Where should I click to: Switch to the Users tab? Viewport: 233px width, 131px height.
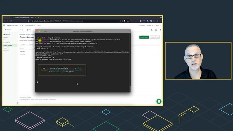point(23,44)
